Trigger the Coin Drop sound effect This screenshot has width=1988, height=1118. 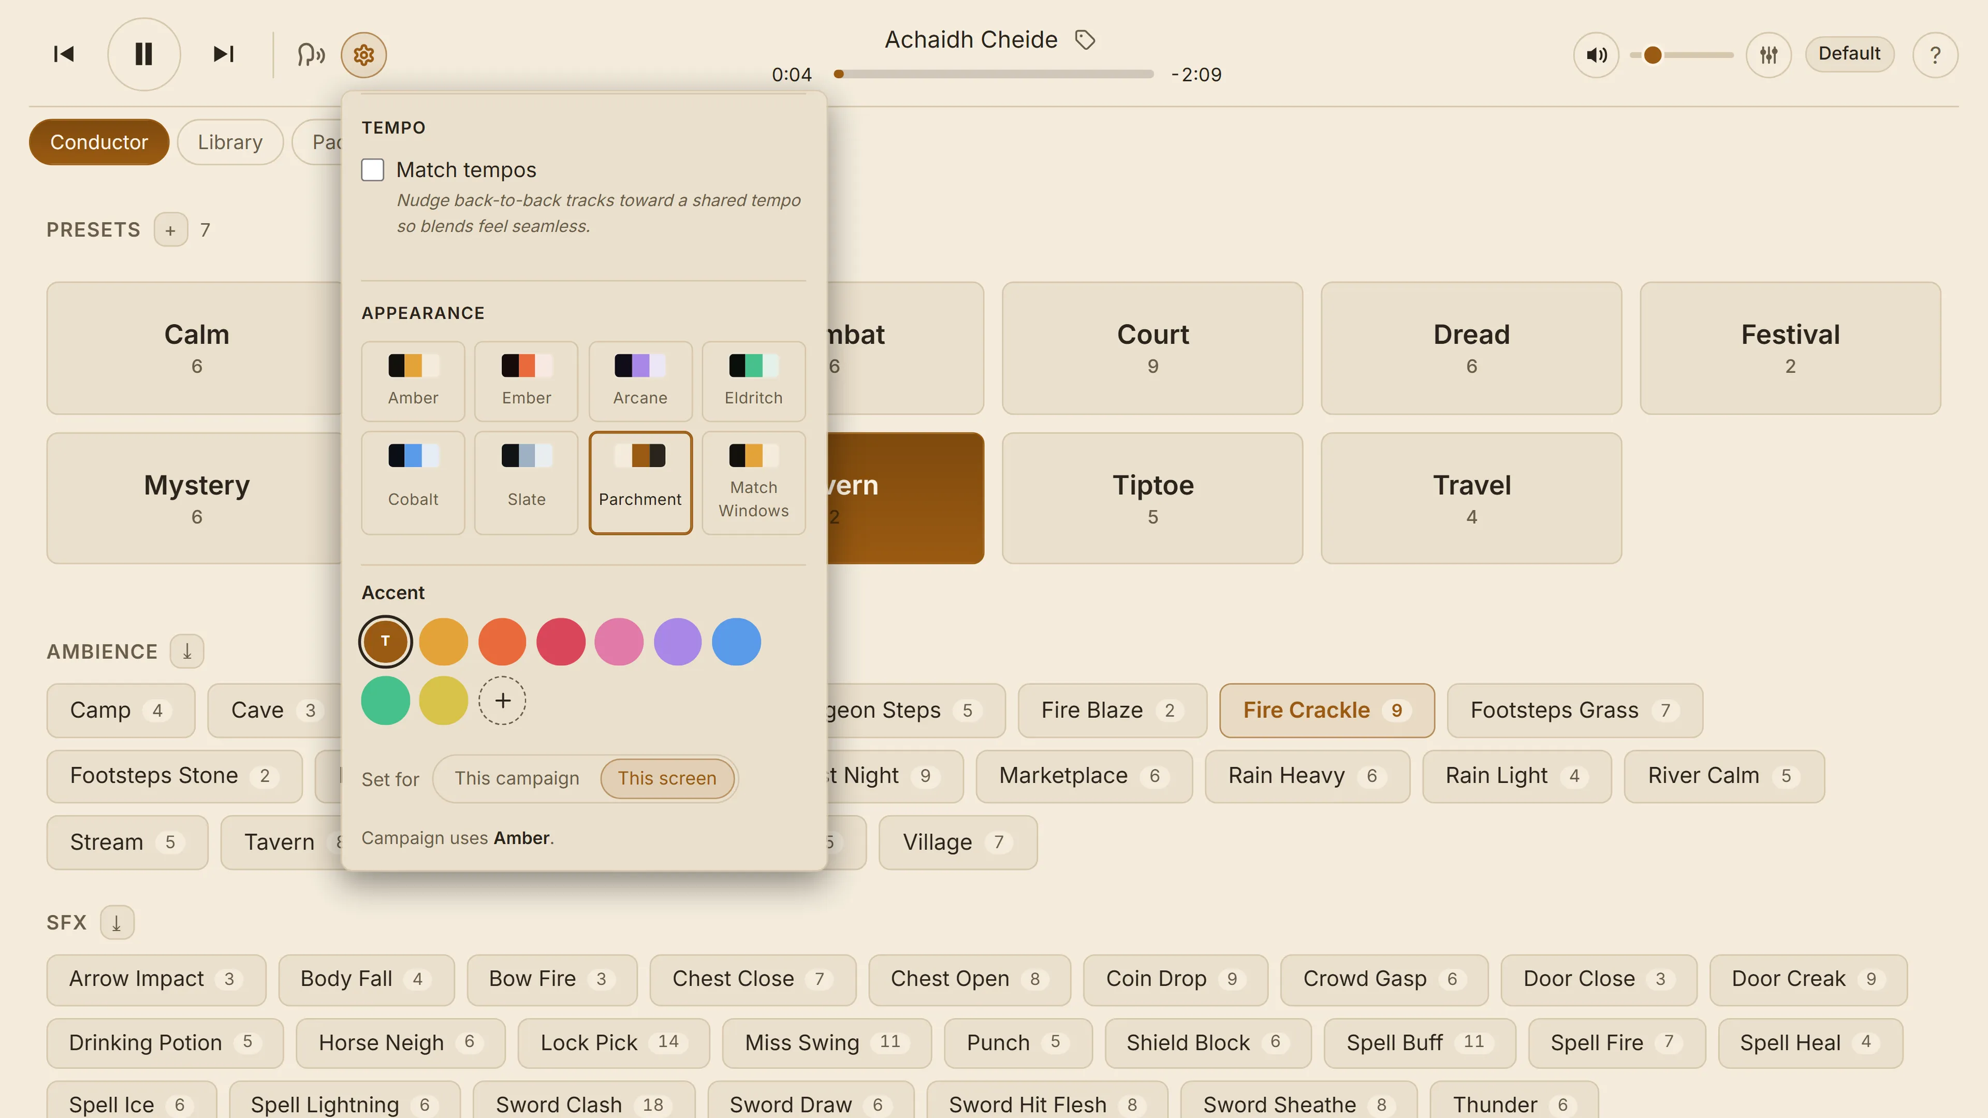pos(1175,980)
